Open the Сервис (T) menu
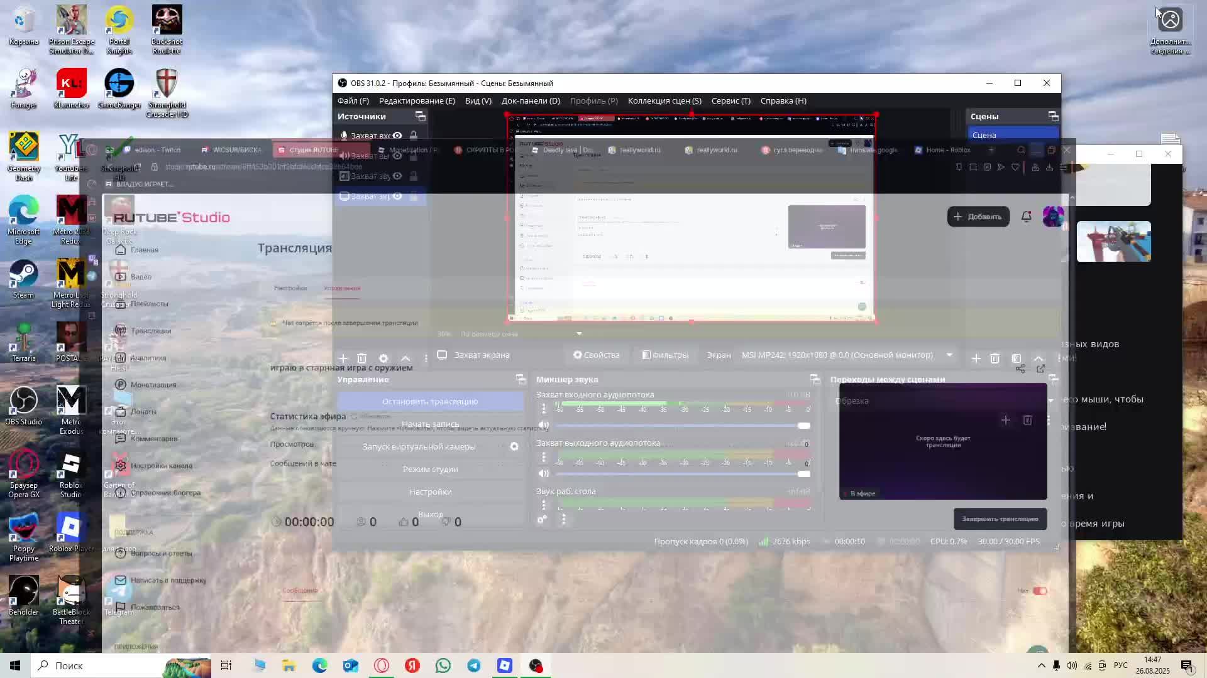This screenshot has height=678, width=1207. (x=730, y=100)
